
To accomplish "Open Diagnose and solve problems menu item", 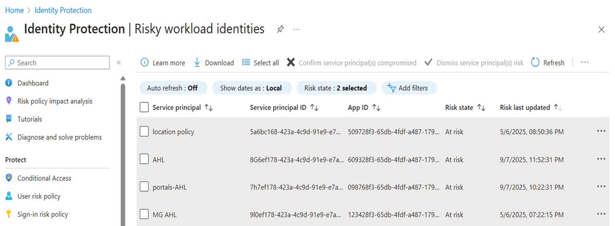I will pyautogui.click(x=59, y=137).
